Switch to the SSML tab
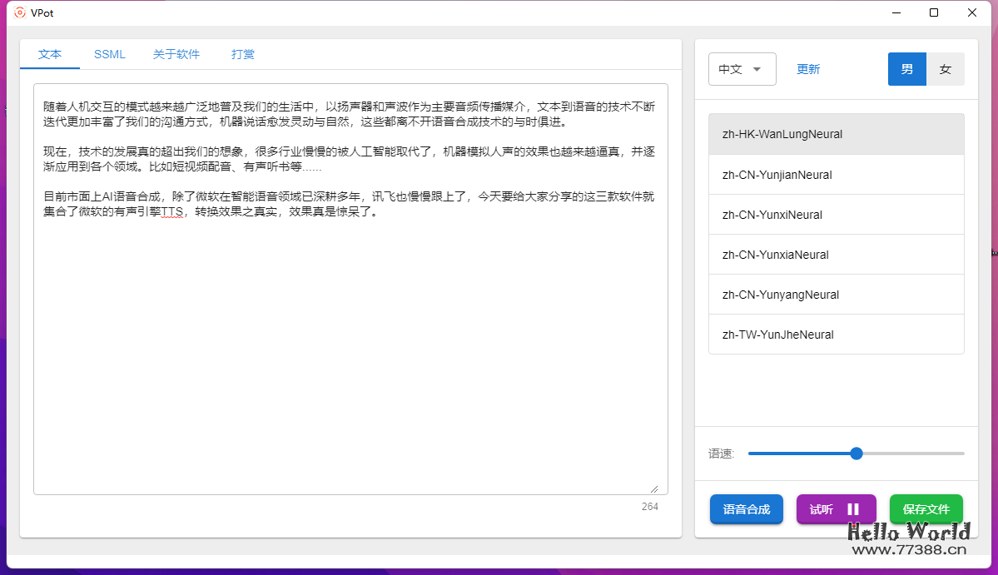The height and width of the screenshot is (575, 998). pos(109,53)
